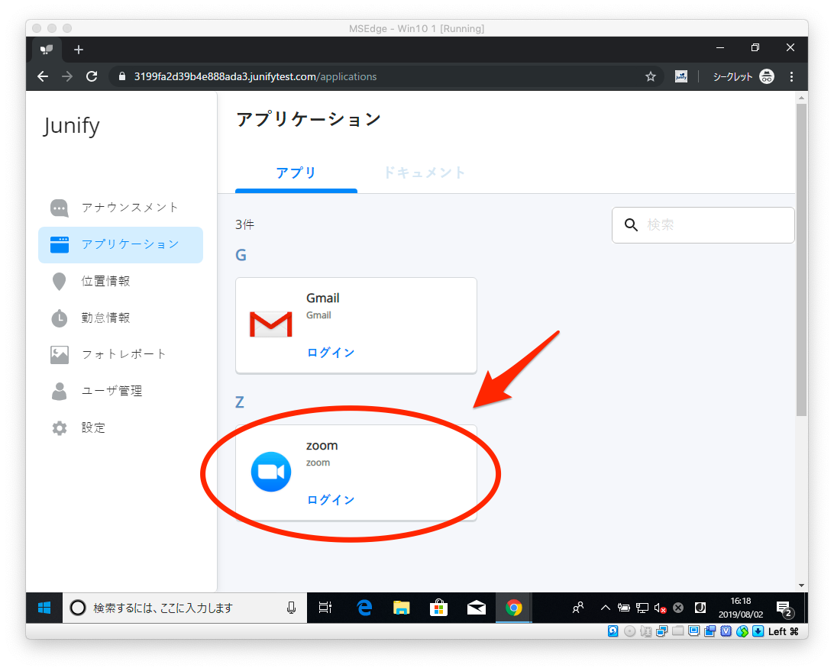Click the zoom camera logo

[x=270, y=472]
